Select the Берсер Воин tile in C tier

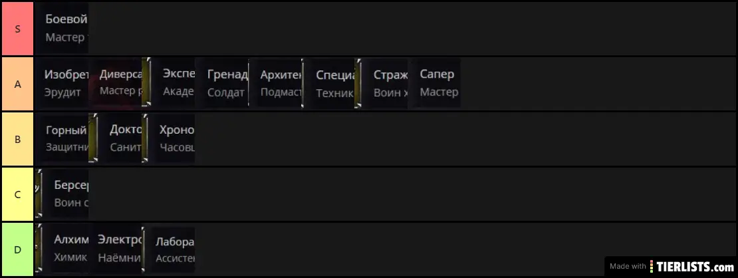(62, 194)
